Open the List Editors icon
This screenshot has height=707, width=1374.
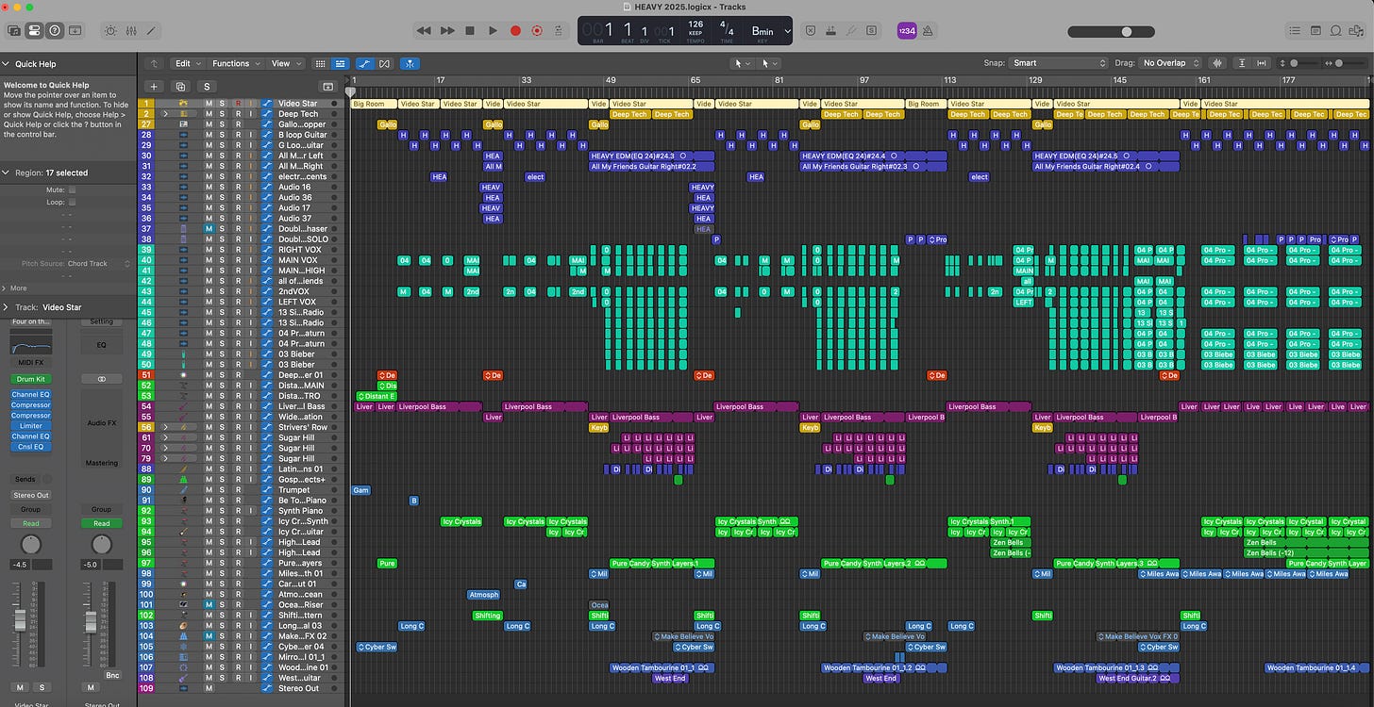[x=1294, y=30]
